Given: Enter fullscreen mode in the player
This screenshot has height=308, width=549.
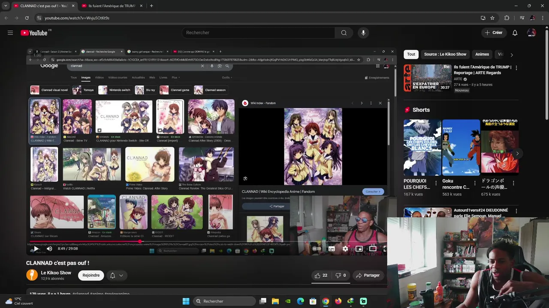Looking at the screenshot, I should tap(385, 249).
